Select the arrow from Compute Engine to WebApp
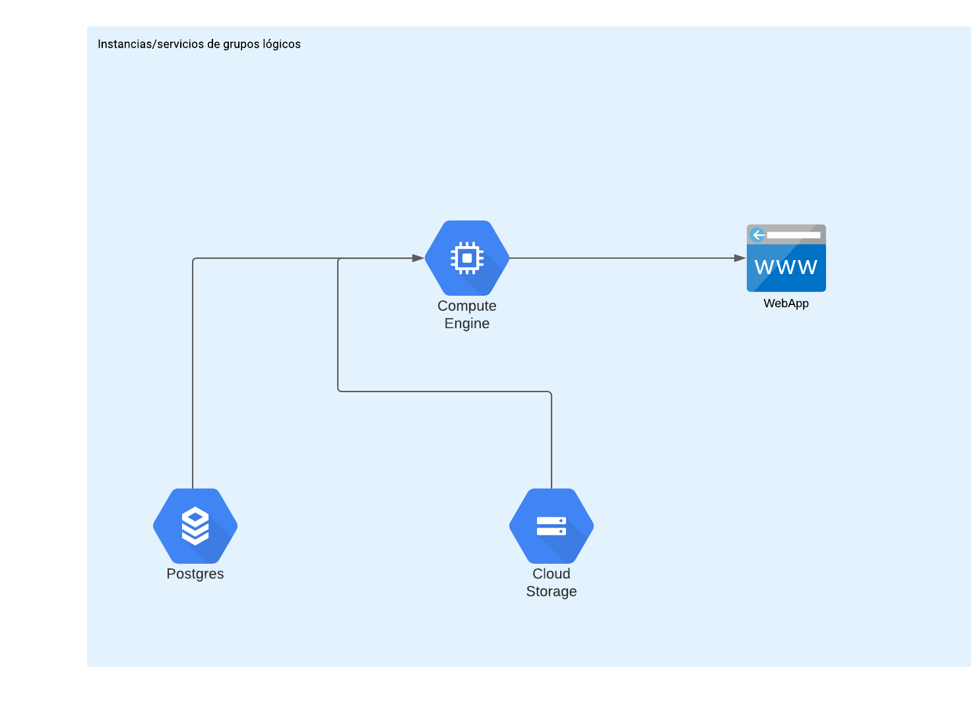This screenshot has height=707, width=979. click(627, 258)
